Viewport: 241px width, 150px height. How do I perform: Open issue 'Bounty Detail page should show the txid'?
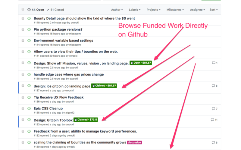(x=84, y=18)
